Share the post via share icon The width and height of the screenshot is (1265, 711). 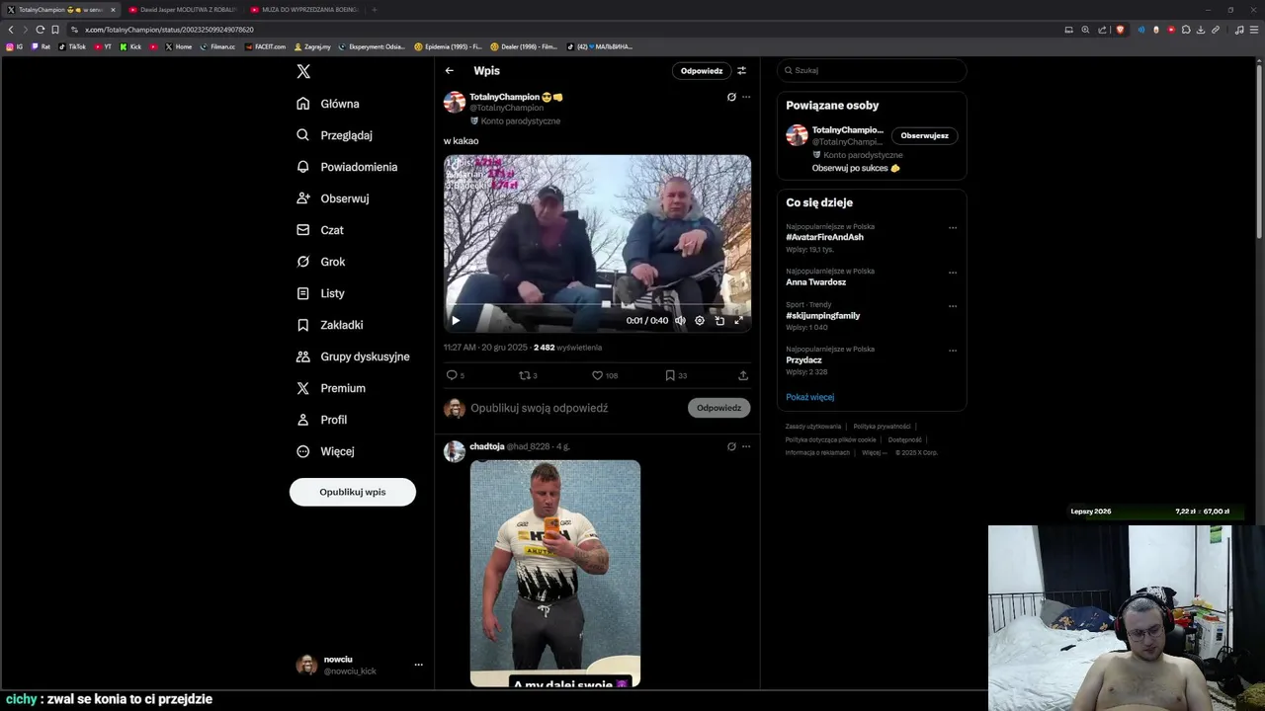[743, 375]
